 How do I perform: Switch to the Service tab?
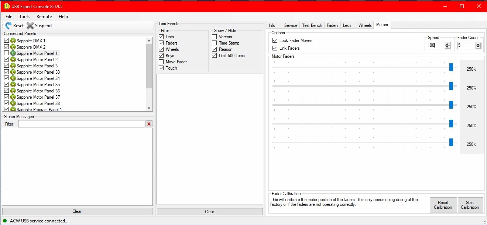pos(291,25)
